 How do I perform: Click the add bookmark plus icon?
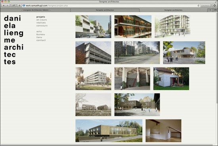(x=19, y=6)
